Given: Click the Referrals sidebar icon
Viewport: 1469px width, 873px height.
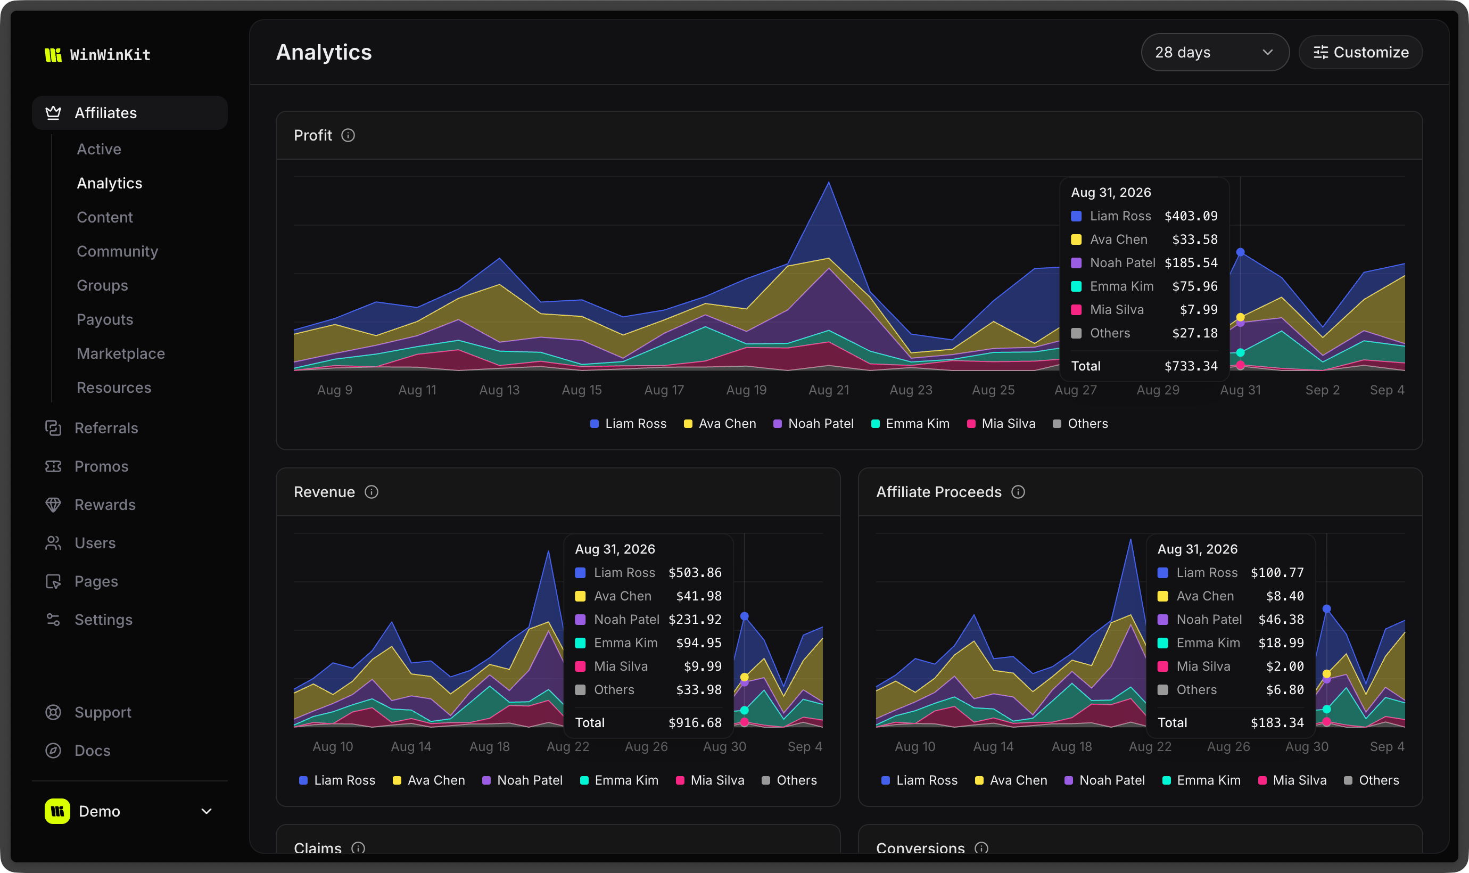Looking at the screenshot, I should [54, 429].
